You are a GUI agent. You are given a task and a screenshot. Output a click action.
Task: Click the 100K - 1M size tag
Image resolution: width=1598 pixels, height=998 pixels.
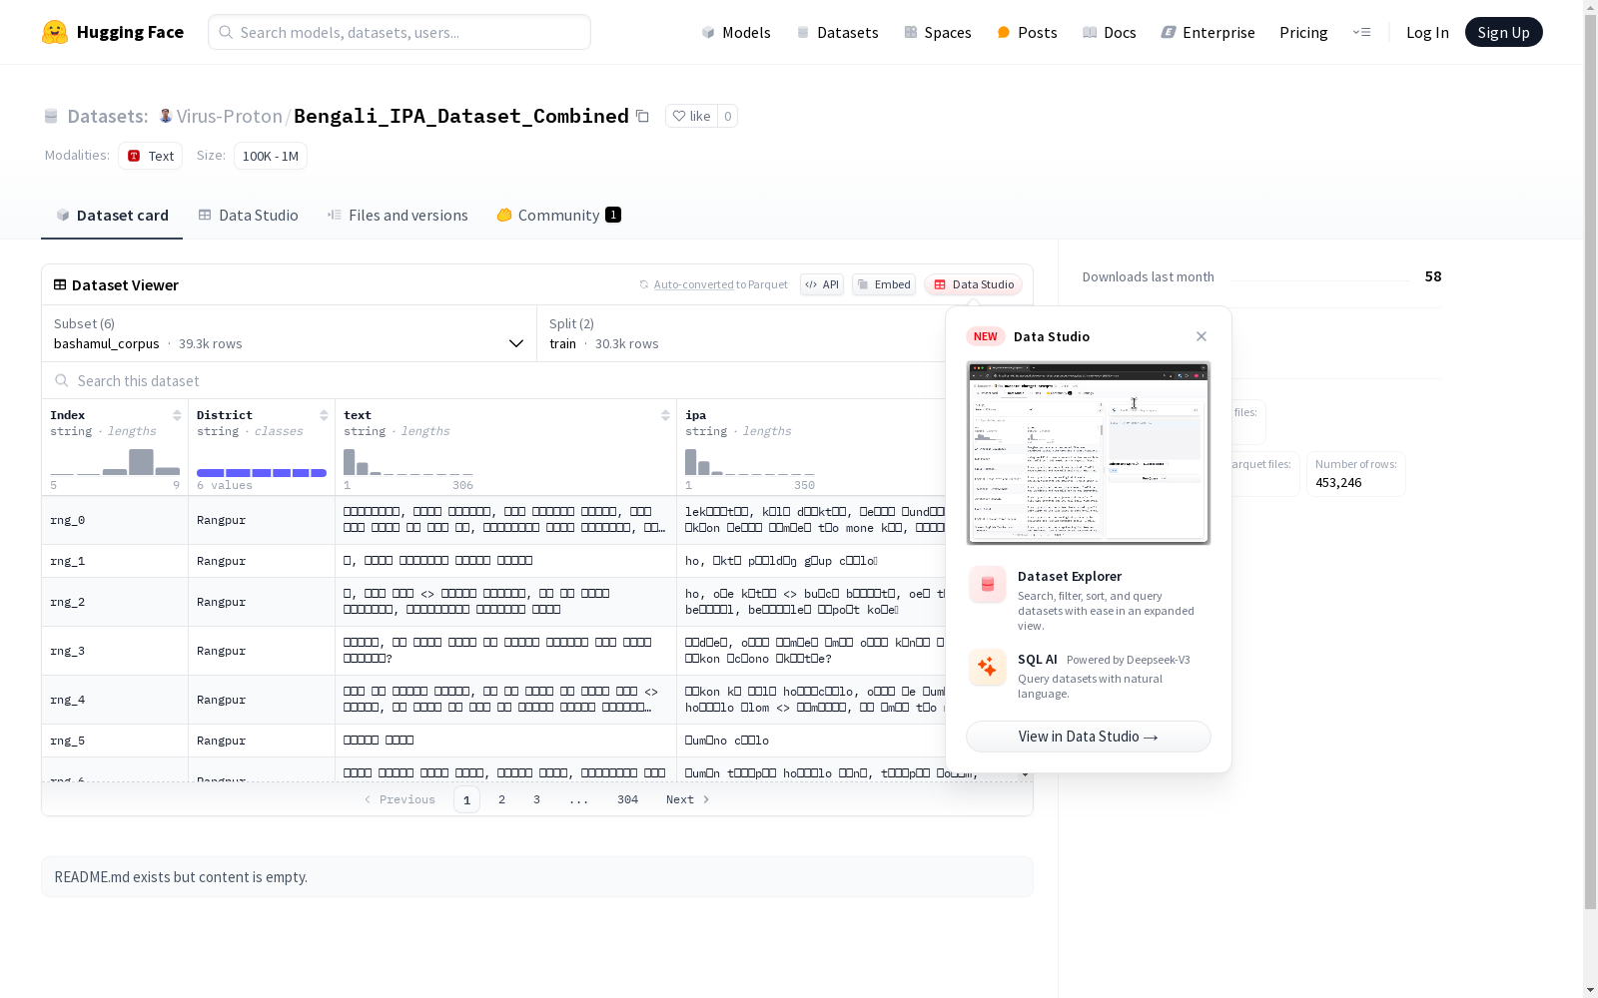271,156
